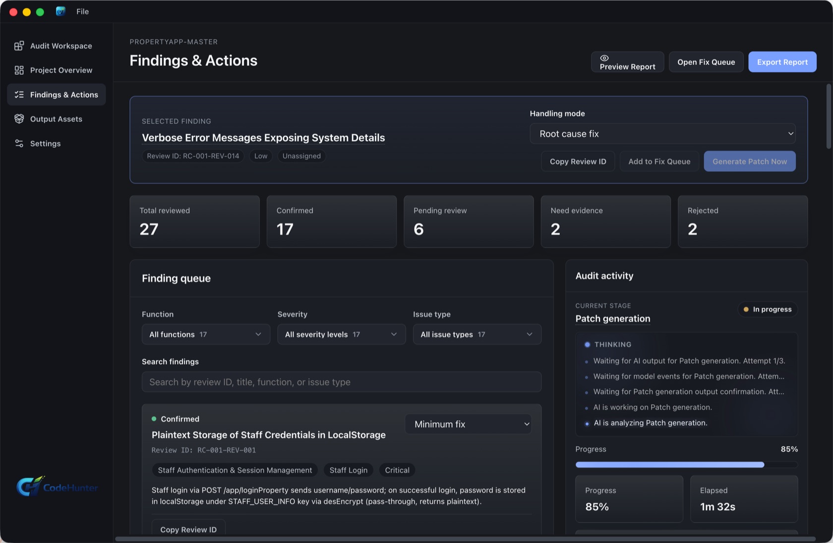Click the Patch generation stage title
The image size is (833, 543).
(x=613, y=319)
